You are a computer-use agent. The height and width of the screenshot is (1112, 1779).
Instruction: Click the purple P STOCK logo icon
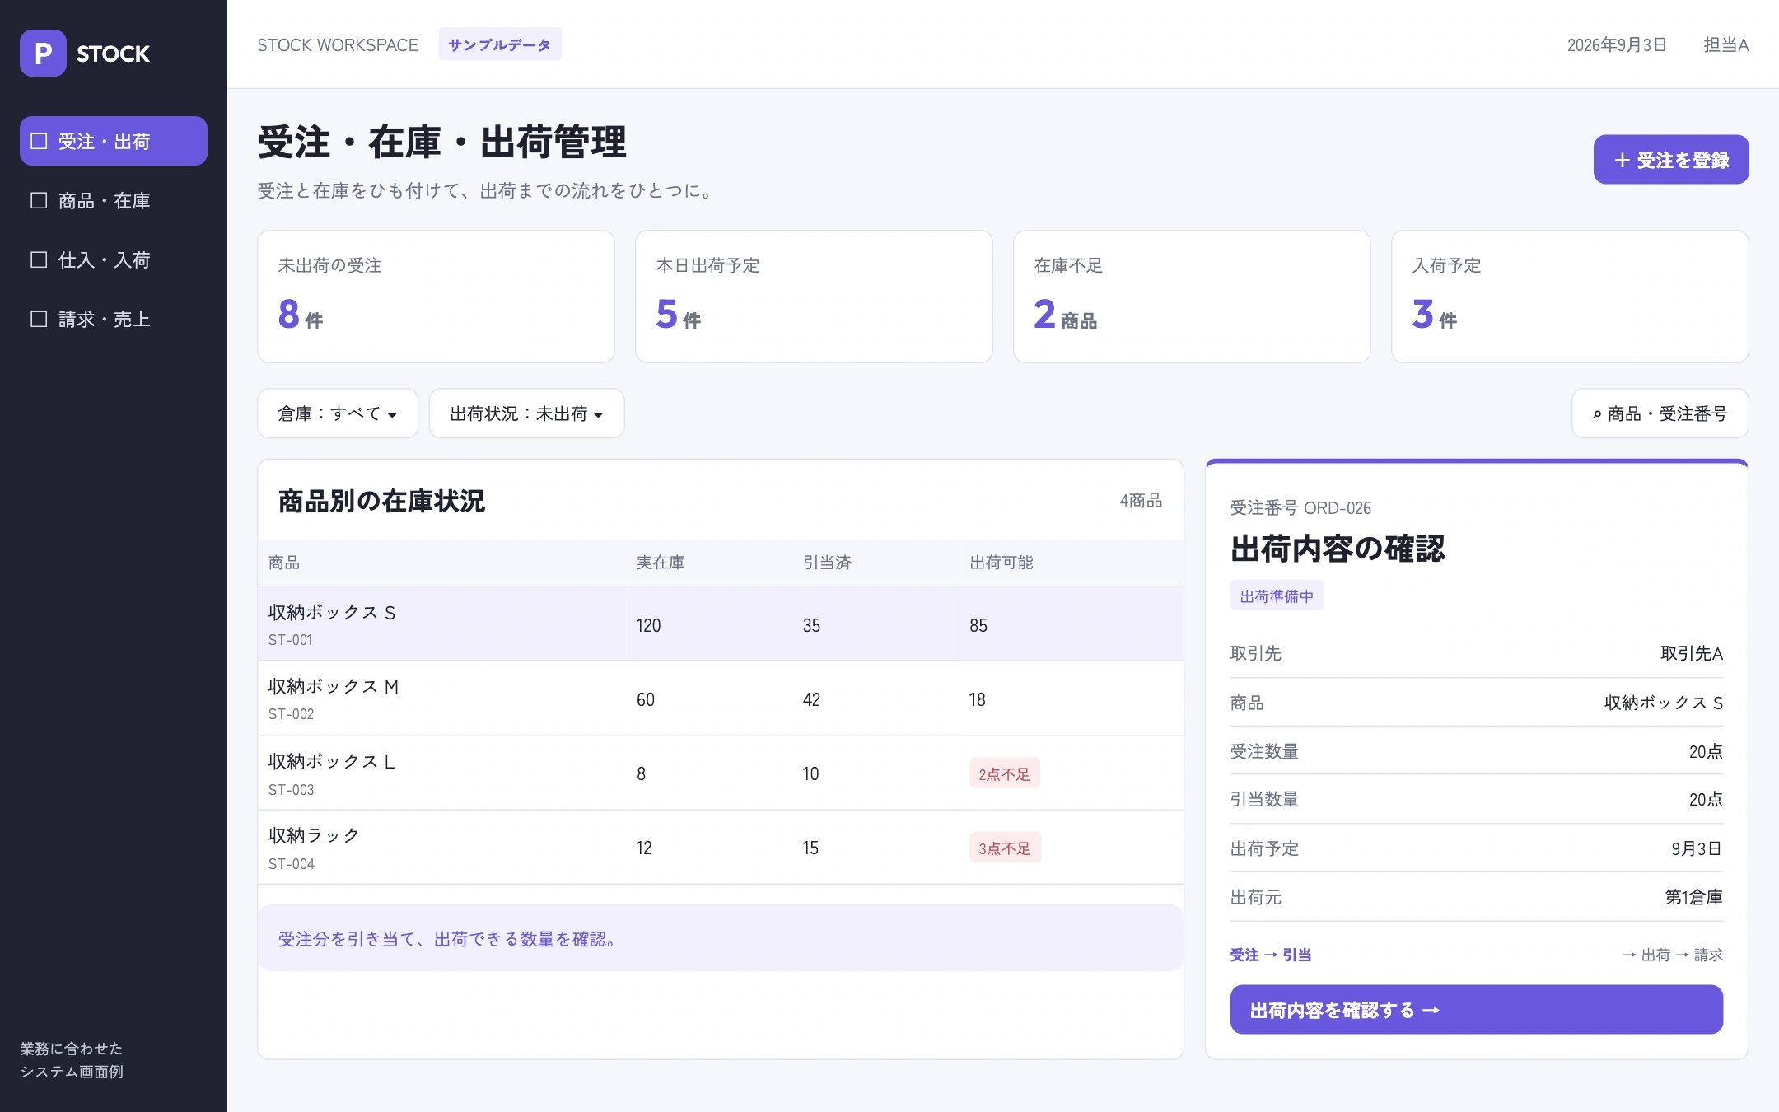point(43,54)
